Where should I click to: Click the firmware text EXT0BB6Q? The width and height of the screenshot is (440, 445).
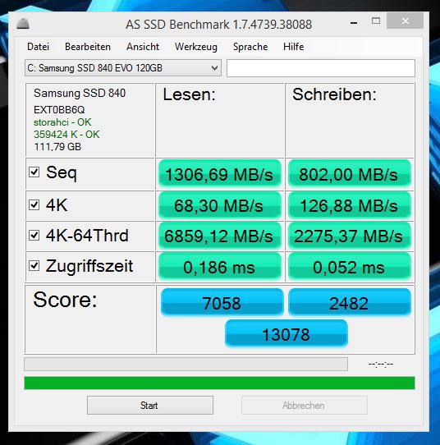[59, 109]
